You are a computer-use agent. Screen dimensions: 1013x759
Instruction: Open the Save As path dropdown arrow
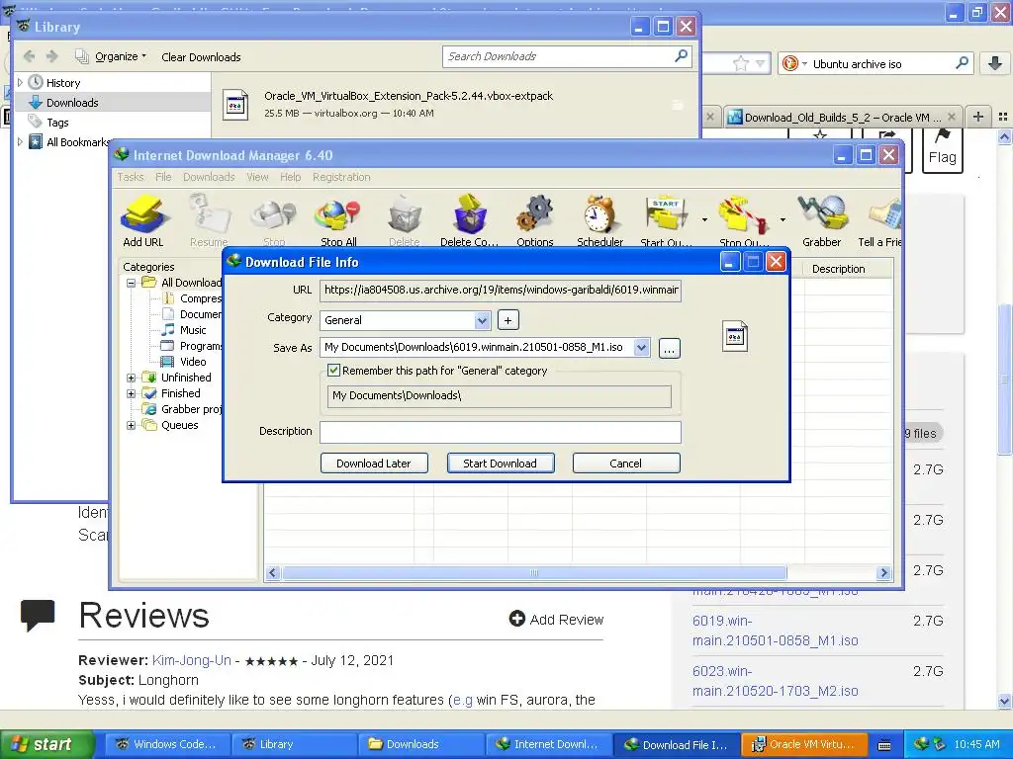pos(641,347)
